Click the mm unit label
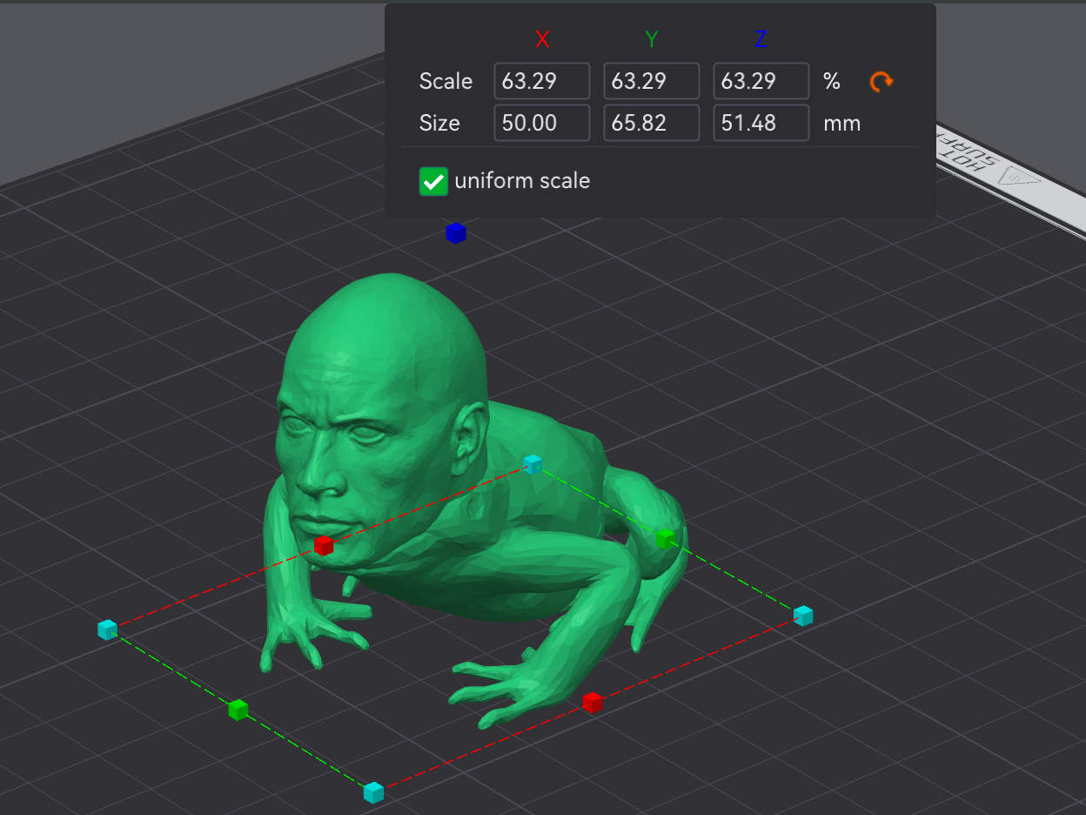Image resolution: width=1086 pixels, height=815 pixels. pos(842,124)
